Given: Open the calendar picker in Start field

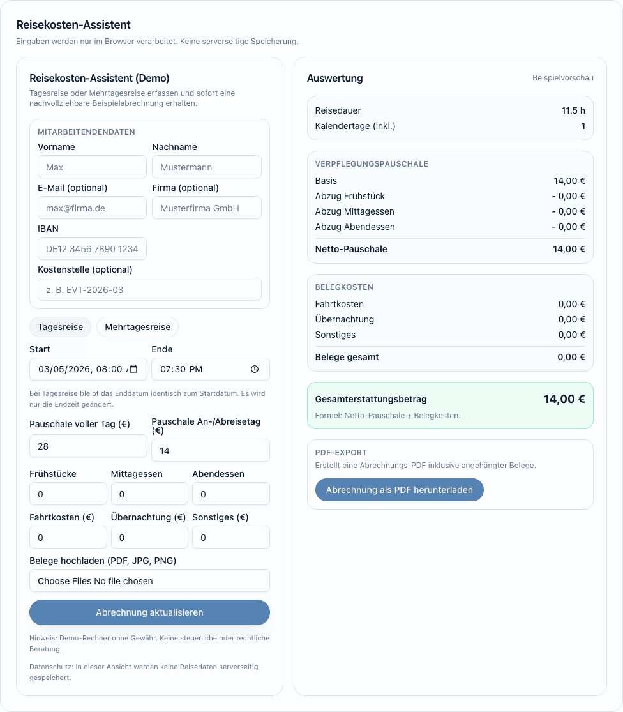Looking at the screenshot, I should click(134, 369).
